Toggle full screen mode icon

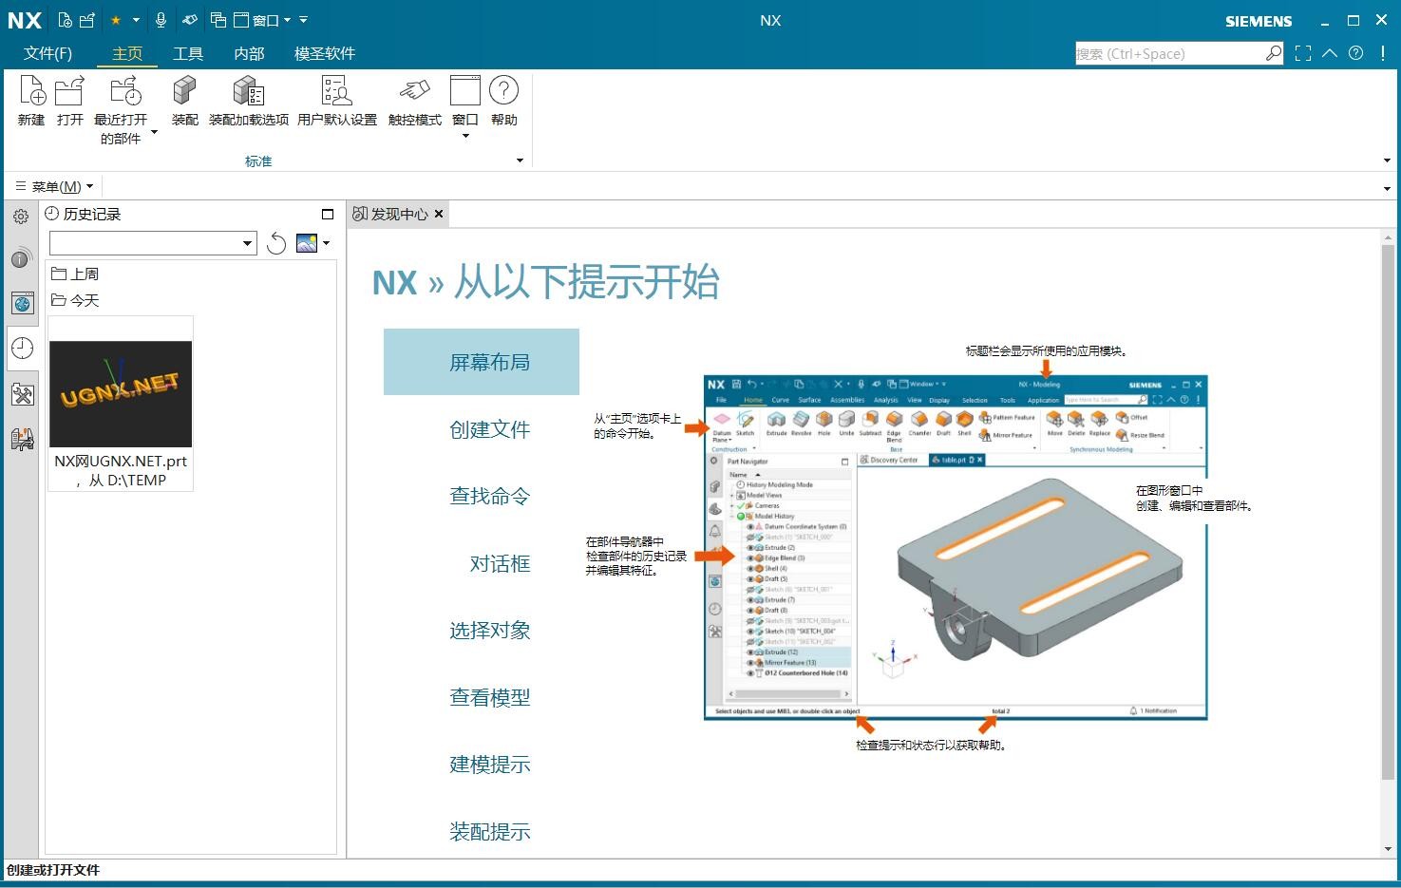pyautogui.click(x=1303, y=53)
